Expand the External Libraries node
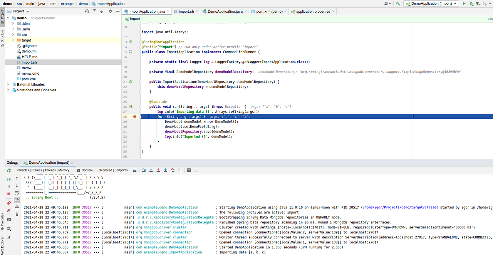Screen dimensions: 493x255 (8, 84)
